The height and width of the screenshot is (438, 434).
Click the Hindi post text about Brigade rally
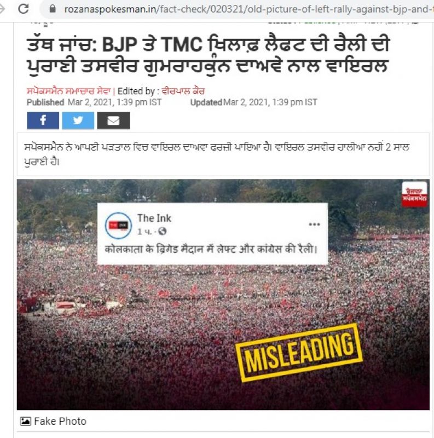pos(211,249)
